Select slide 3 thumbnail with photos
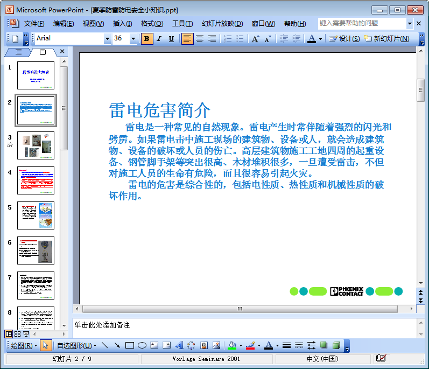 [36, 145]
